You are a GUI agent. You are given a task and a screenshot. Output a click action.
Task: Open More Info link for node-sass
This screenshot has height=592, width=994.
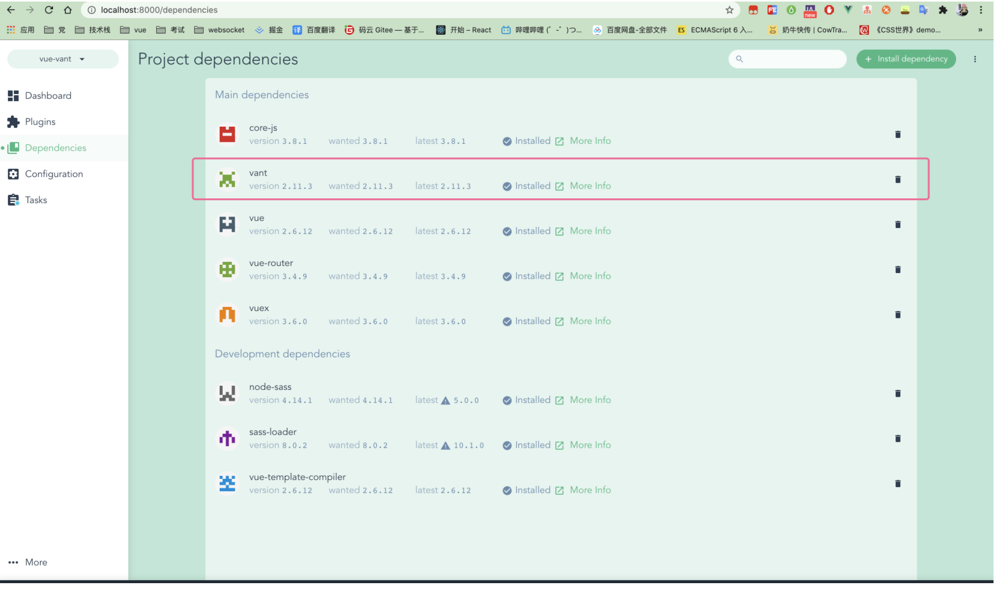tap(583, 400)
